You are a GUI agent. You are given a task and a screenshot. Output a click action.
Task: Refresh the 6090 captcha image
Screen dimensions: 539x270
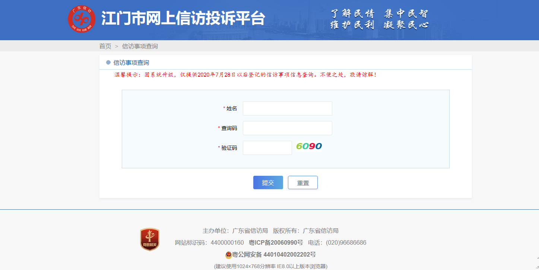(309, 146)
